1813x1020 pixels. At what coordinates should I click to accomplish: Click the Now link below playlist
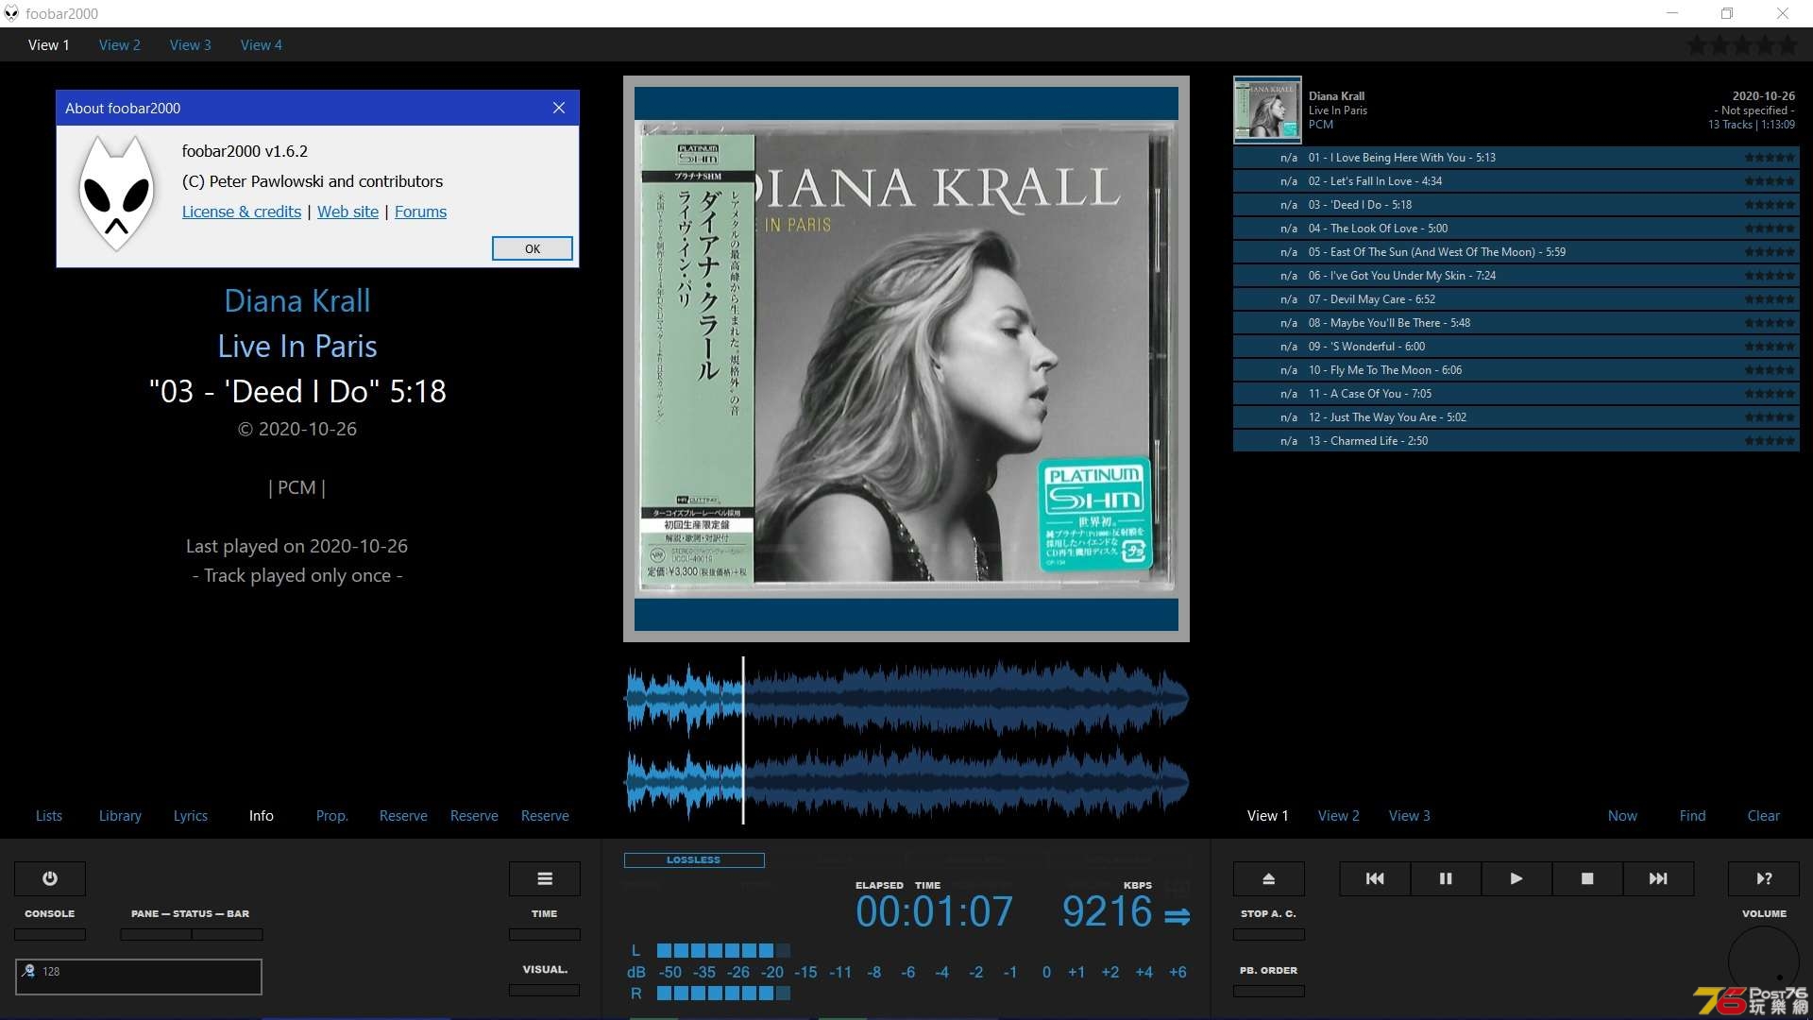(1622, 816)
